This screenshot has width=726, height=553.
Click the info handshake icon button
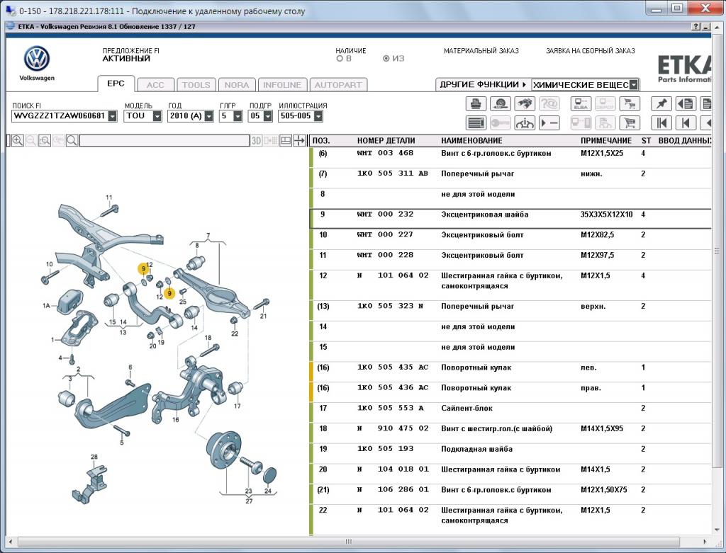click(x=525, y=123)
